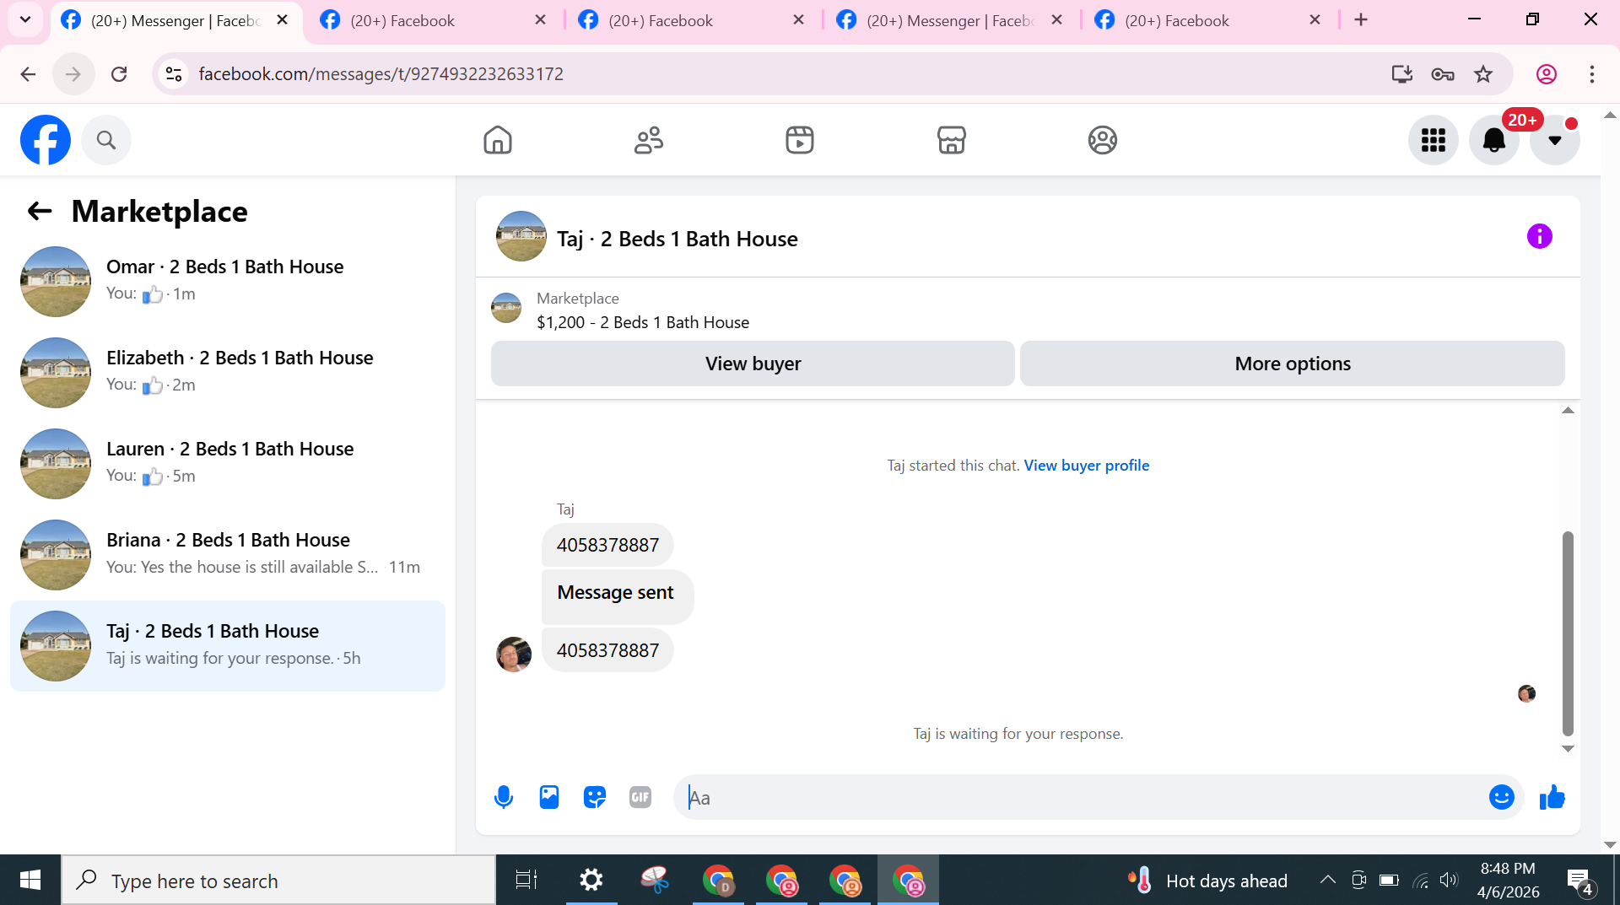1620x905 pixels.
Task: Open the Reels video icon
Action: tap(800, 140)
